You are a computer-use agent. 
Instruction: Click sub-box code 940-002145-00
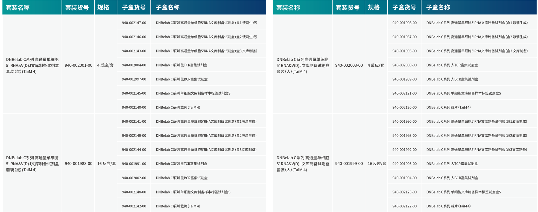click(134, 93)
